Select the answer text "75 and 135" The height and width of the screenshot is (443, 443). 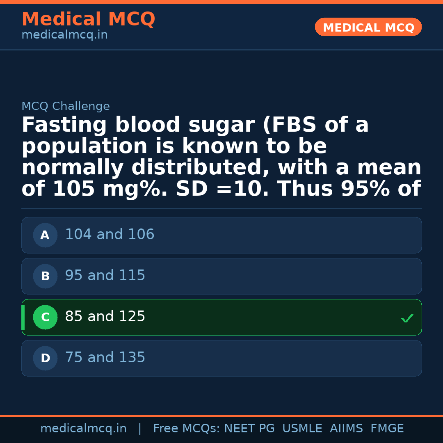click(105, 358)
